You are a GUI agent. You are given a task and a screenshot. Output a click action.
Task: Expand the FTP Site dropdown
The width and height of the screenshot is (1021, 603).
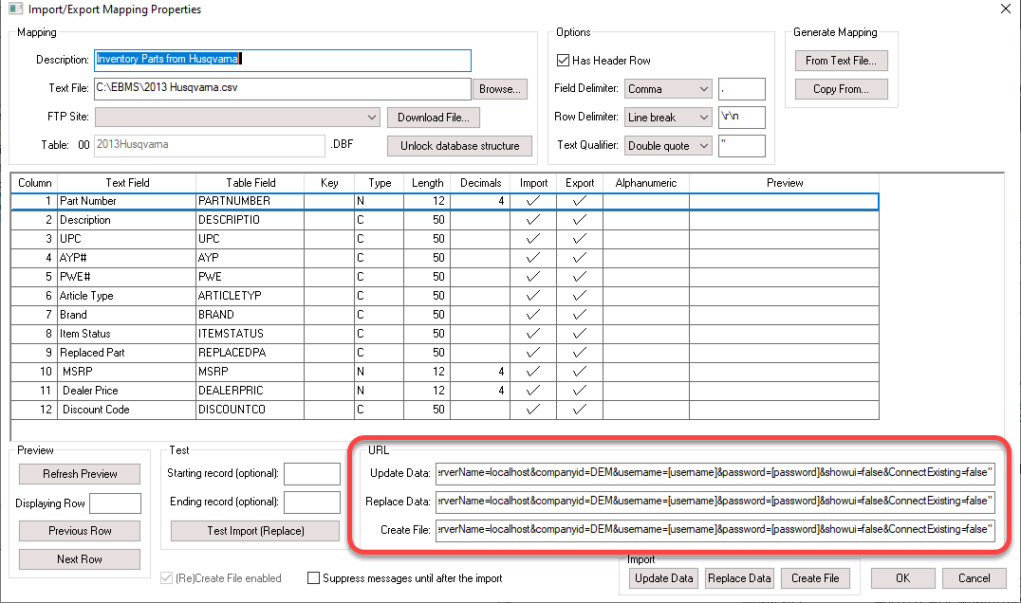[x=371, y=118]
